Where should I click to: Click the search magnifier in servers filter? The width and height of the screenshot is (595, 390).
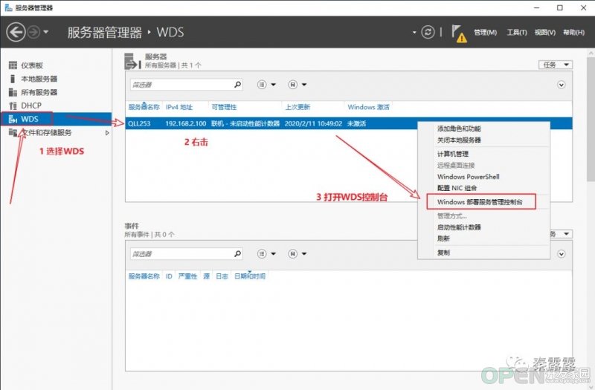click(237, 85)
